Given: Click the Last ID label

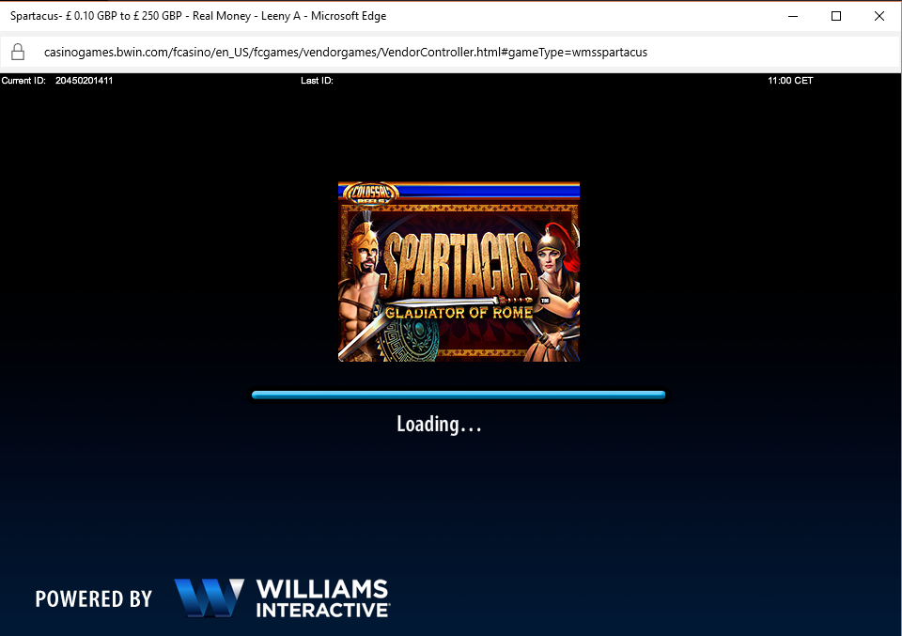Looking at the screenshot, I should click(x=317, y=81).
